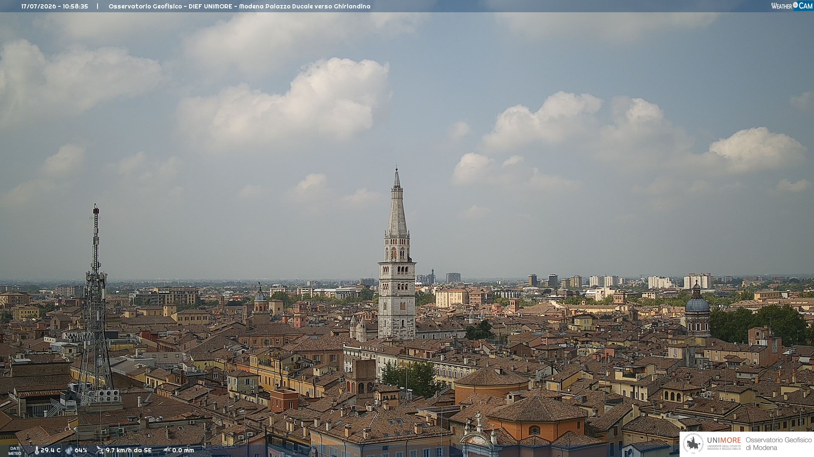Click the thermometer temperature icon

tap(36, 451)
